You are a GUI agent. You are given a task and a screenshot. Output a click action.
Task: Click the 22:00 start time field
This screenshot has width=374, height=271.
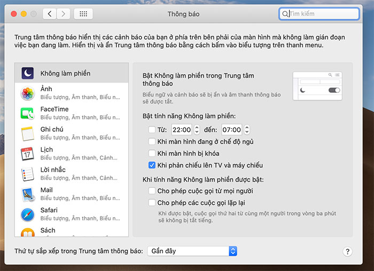tap(182, 130)
